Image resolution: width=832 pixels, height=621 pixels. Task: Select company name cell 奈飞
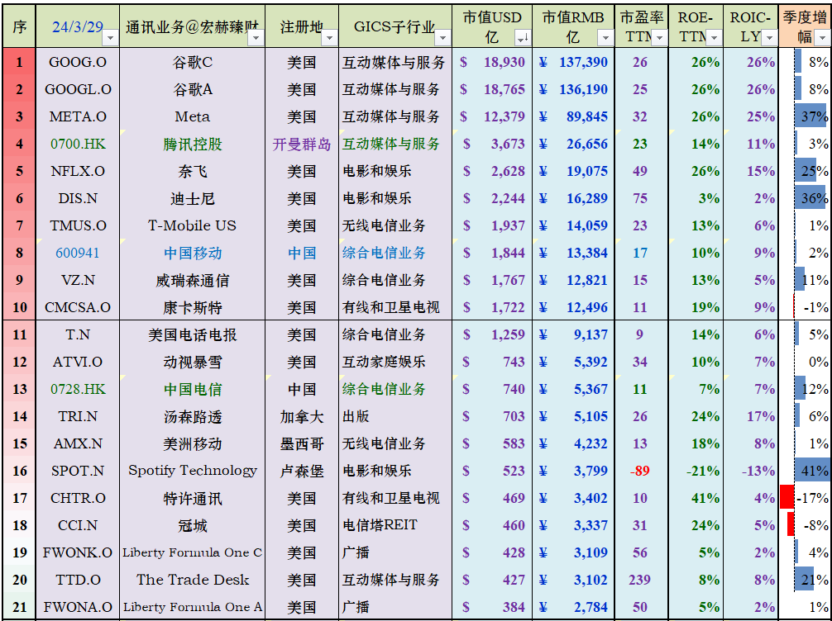point(192,171)
